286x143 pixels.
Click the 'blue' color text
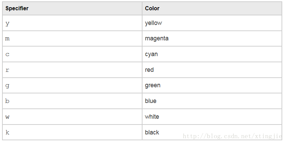(151, 101)
